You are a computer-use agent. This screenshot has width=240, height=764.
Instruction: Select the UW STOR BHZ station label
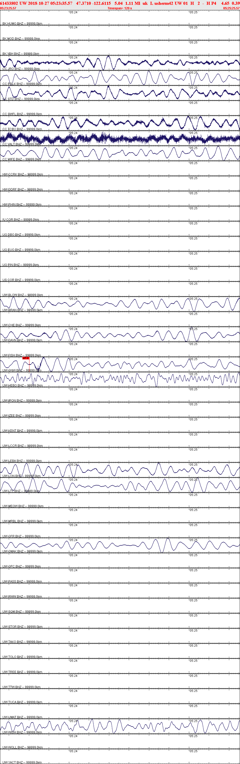[x=22, y=627]
